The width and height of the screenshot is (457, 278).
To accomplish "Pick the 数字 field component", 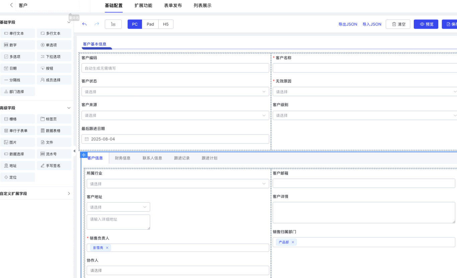I will (17, 45).
